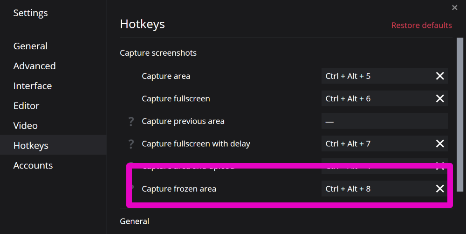Edit the Capture fullscreen hotkey field
Screen dimensions: 466x234
pos(375,98)
